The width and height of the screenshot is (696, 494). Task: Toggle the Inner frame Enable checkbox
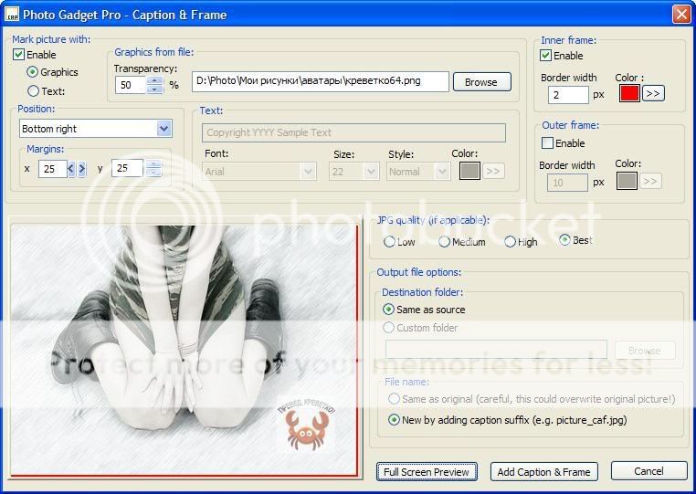[546, 56]
